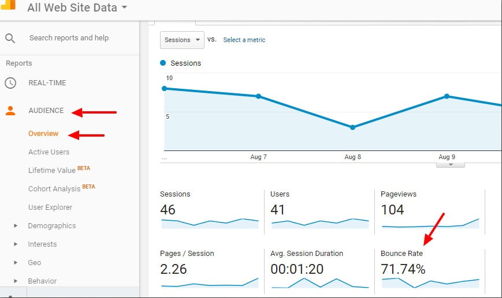Expand the Geo section
Image resolution: width=502 pixels, height=298 pixels.
click(x=16, y=263)
